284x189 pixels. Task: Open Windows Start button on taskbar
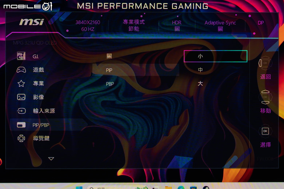[79, 188]
